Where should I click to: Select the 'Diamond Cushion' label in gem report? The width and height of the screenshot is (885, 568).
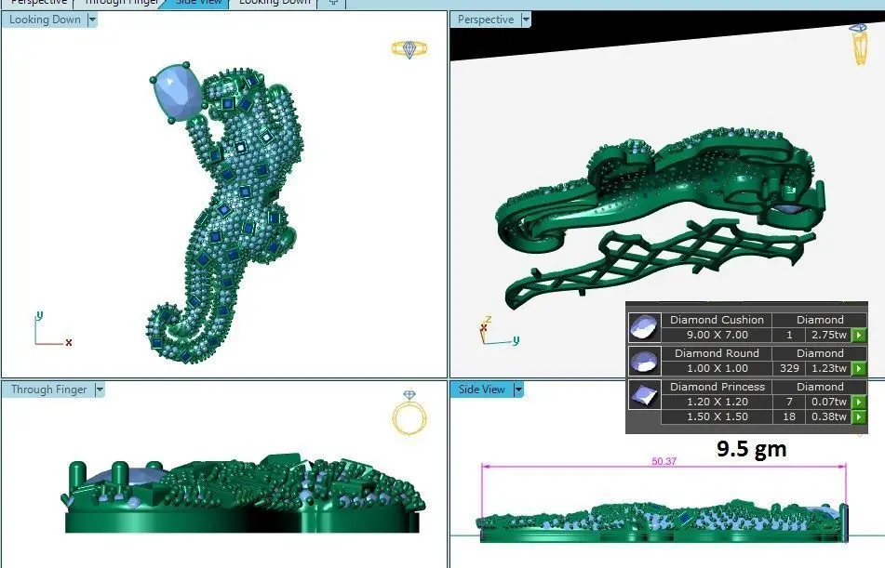click(x=717, y=320)
